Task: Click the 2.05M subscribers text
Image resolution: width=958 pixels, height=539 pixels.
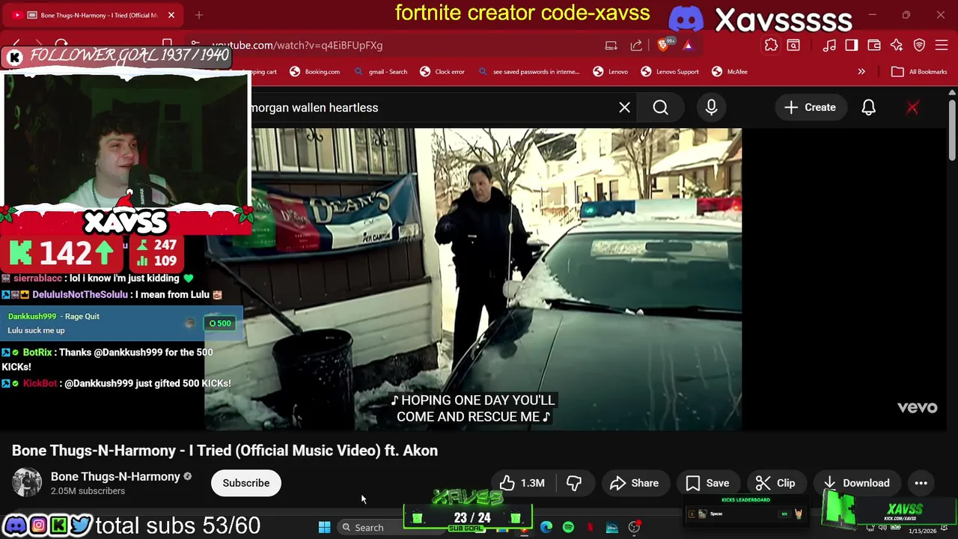Action: [x=88, y=491]
